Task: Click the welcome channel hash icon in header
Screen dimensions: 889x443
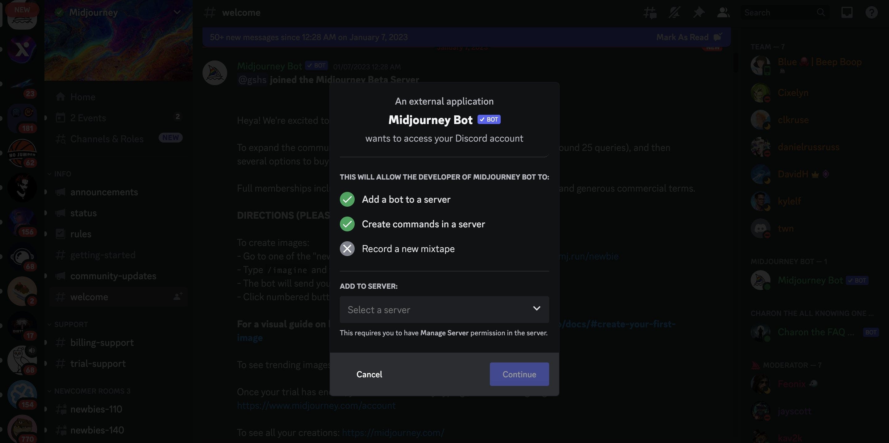Action: (x=210, y=13)
